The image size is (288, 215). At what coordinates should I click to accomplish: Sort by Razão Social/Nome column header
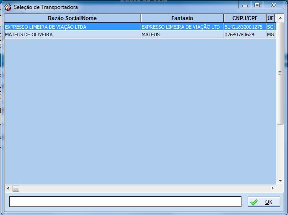coord(72,18)
